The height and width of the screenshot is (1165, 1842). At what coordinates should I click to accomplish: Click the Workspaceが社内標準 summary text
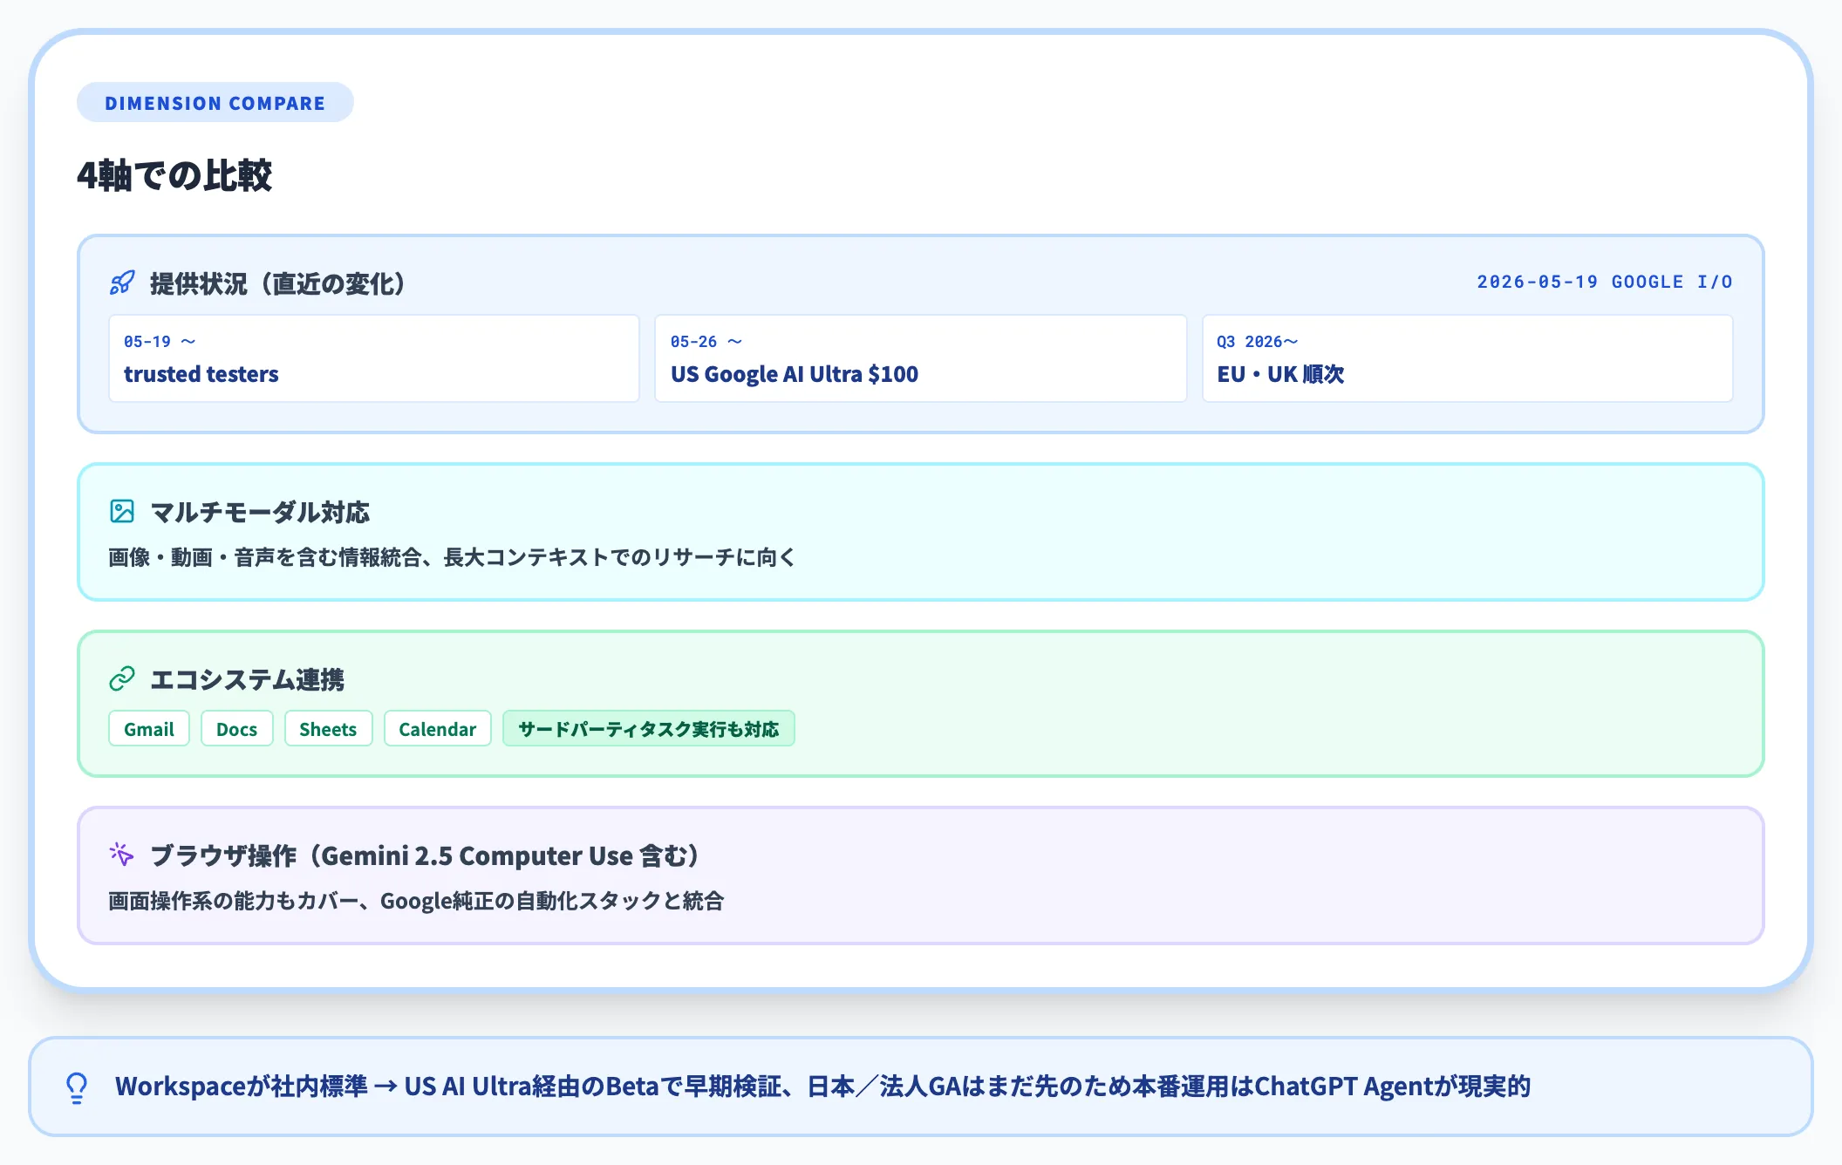point(823,1087)
